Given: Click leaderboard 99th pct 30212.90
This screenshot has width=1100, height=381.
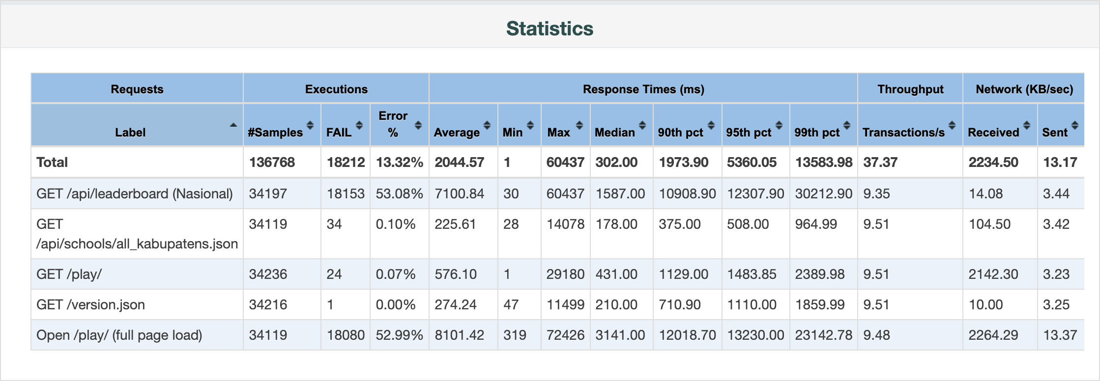Looking at the screenshot, I should [824, 194].
